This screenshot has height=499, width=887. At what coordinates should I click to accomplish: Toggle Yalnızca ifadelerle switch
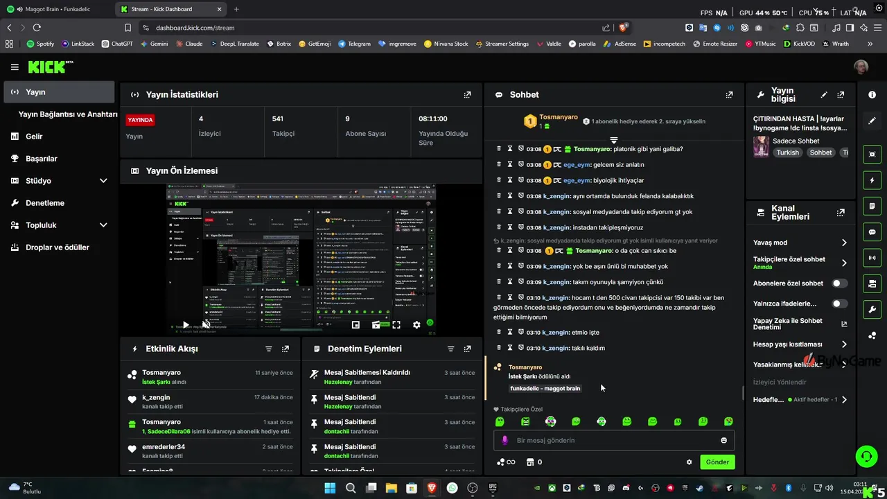(x=839, y=304)
